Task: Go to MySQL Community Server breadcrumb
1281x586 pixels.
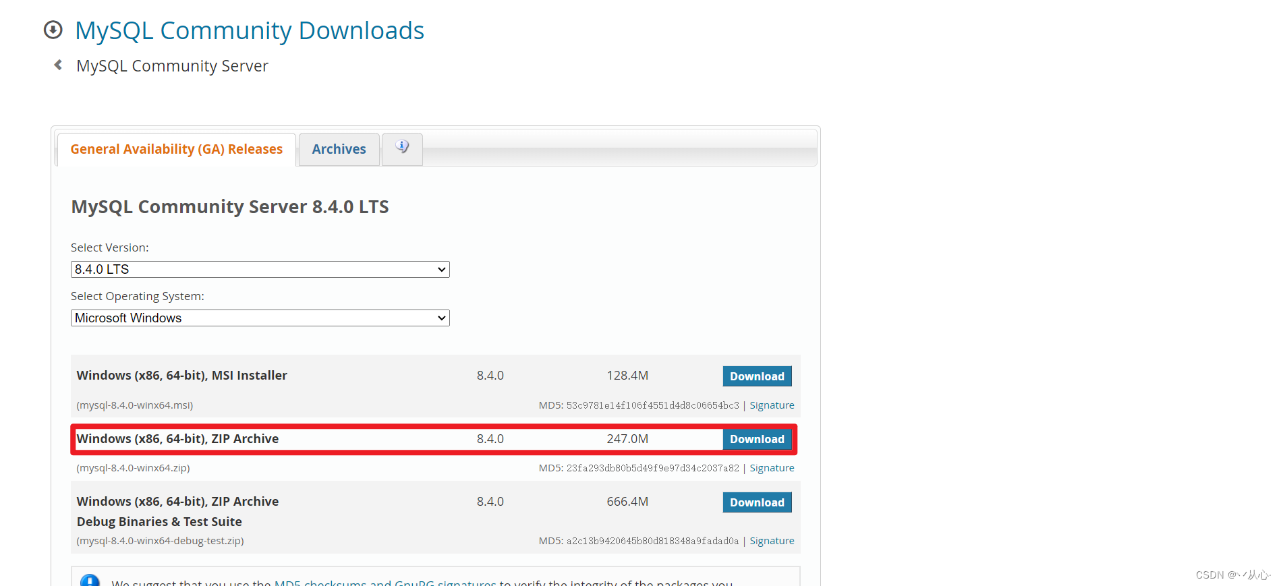Action: [x=172, y=66]
